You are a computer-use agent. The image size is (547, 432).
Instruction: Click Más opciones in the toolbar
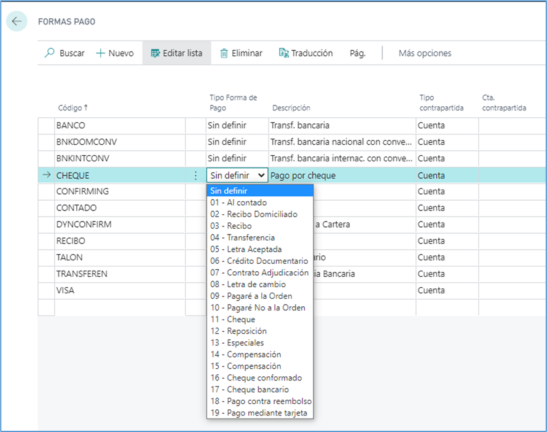coord(425,53)
